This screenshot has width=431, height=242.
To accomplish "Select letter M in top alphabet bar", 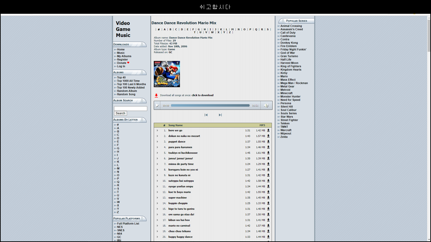I will coord(233,30).
